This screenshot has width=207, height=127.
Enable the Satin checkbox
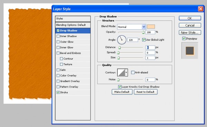click(x=58, y=70)
